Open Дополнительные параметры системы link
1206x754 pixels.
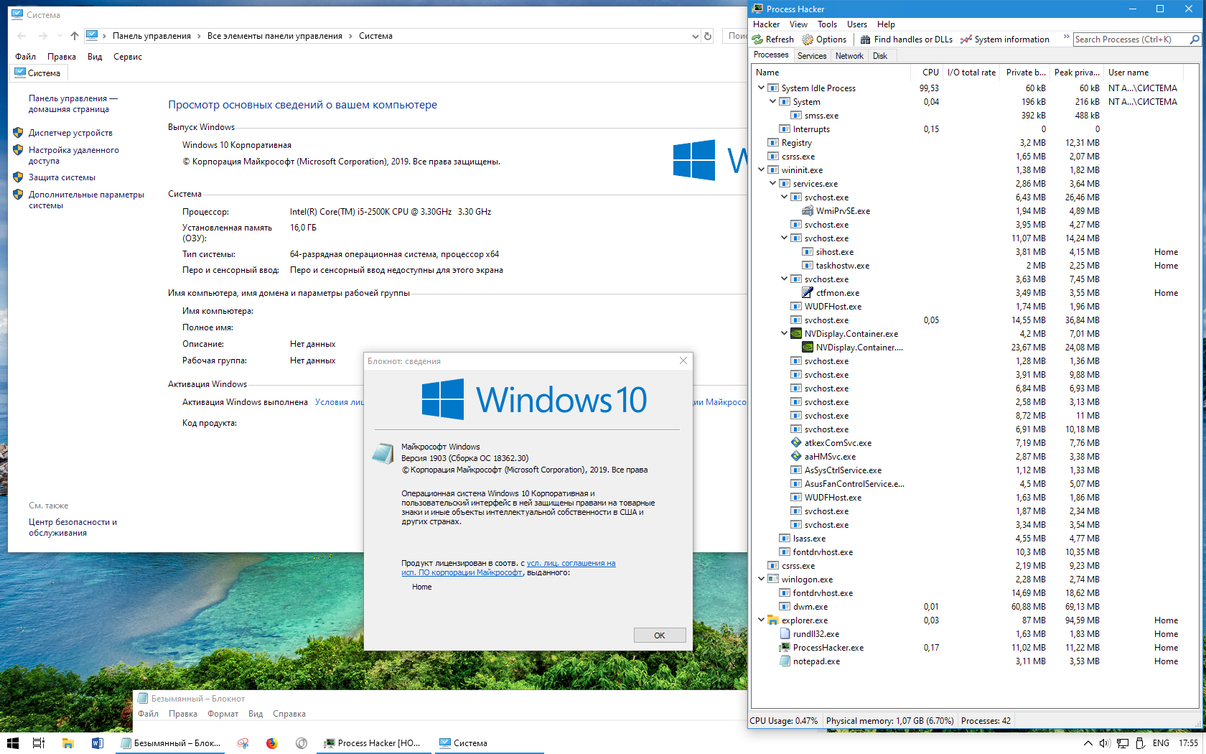(x=86, y=200)
